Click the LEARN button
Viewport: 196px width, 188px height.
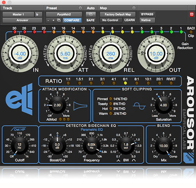pyautogui.click(x=129, y=20)
